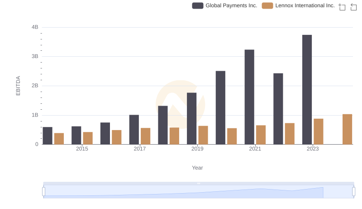Screen dimensions: 362x209
Task: Select the 2019 Global Payments bar
Action: coord(191,119)
